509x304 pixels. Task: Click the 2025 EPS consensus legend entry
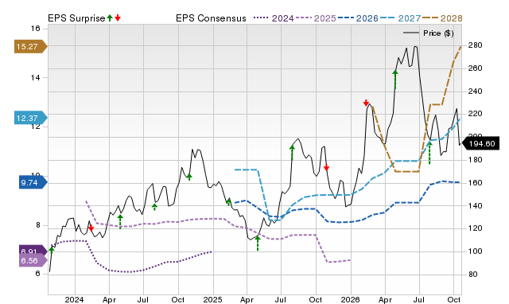click(x=316, y=18)
